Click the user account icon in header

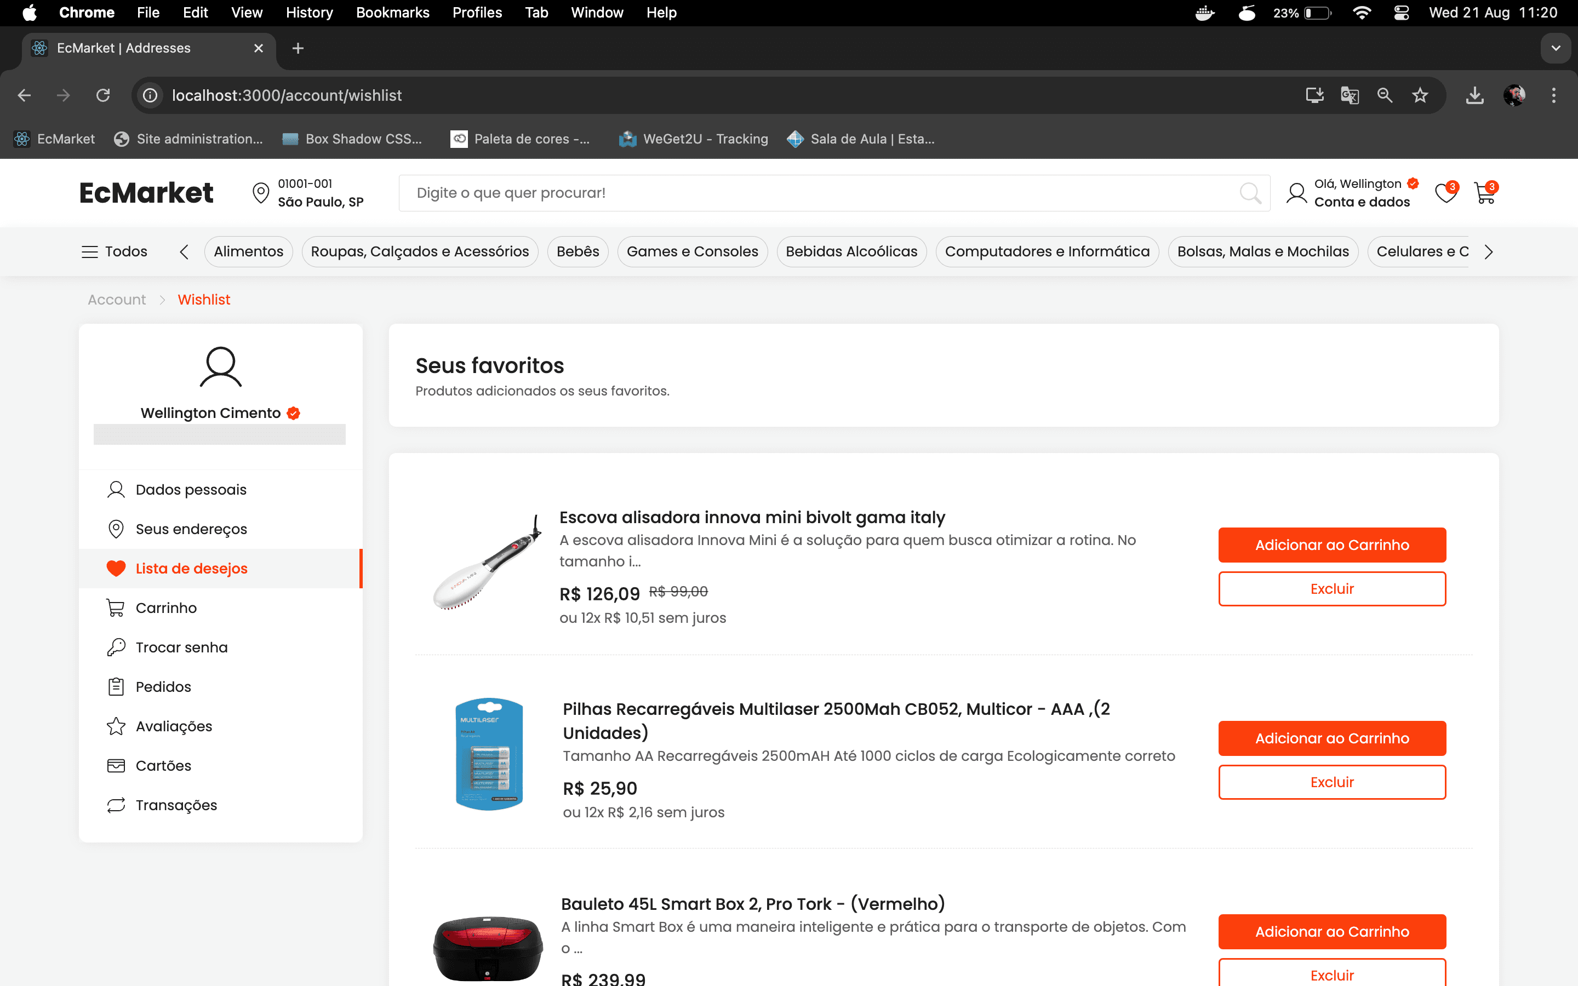[x=1296, y=193]
